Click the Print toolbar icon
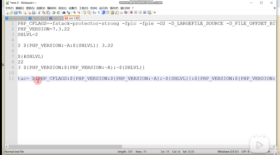This screenshot has height=155, width=280. pos(34,12)
